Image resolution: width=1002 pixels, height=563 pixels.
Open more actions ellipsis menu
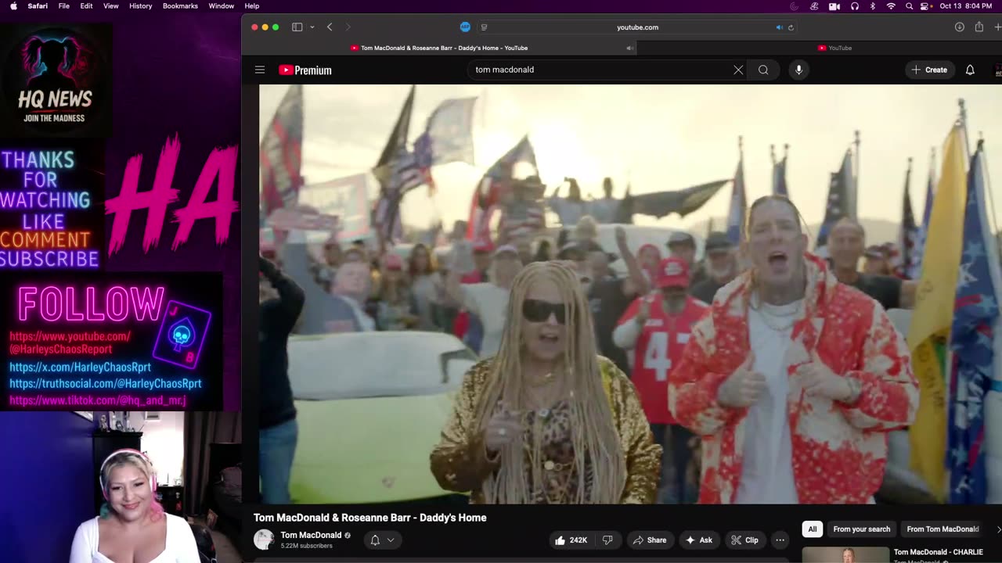[x=780, y=540]
